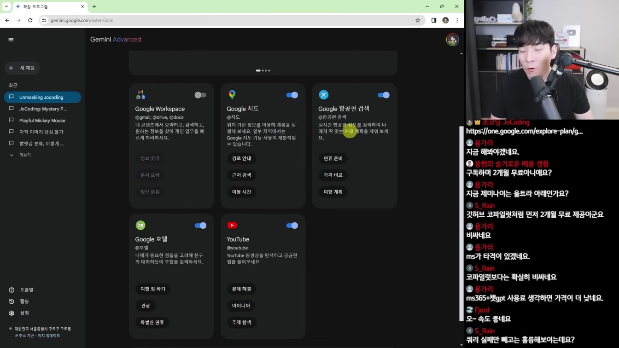
Task: Click the 특별한 연휴 chip
Action: coord(152,322)
